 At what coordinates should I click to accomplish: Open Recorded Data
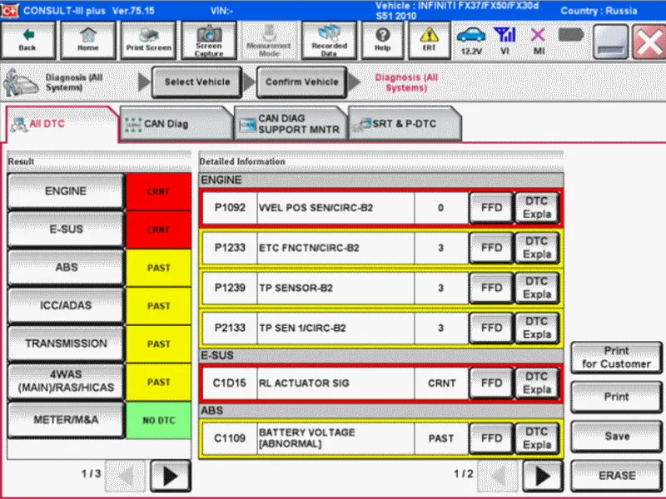(329, 40)
